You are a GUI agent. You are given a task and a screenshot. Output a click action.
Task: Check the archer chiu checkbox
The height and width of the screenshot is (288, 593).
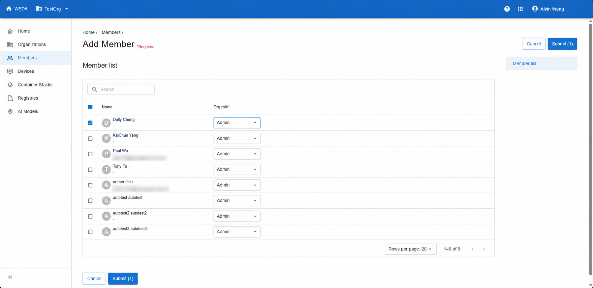[x=90, y=185]
